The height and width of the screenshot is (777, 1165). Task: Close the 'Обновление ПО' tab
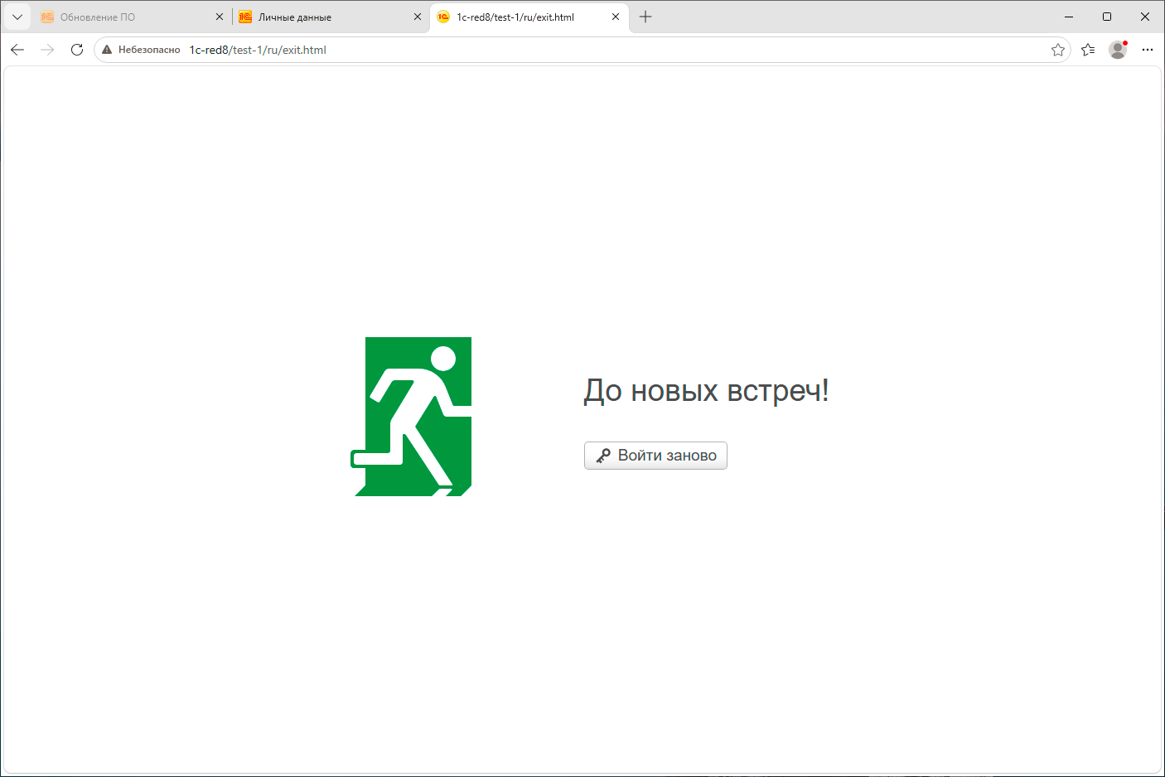220,17
